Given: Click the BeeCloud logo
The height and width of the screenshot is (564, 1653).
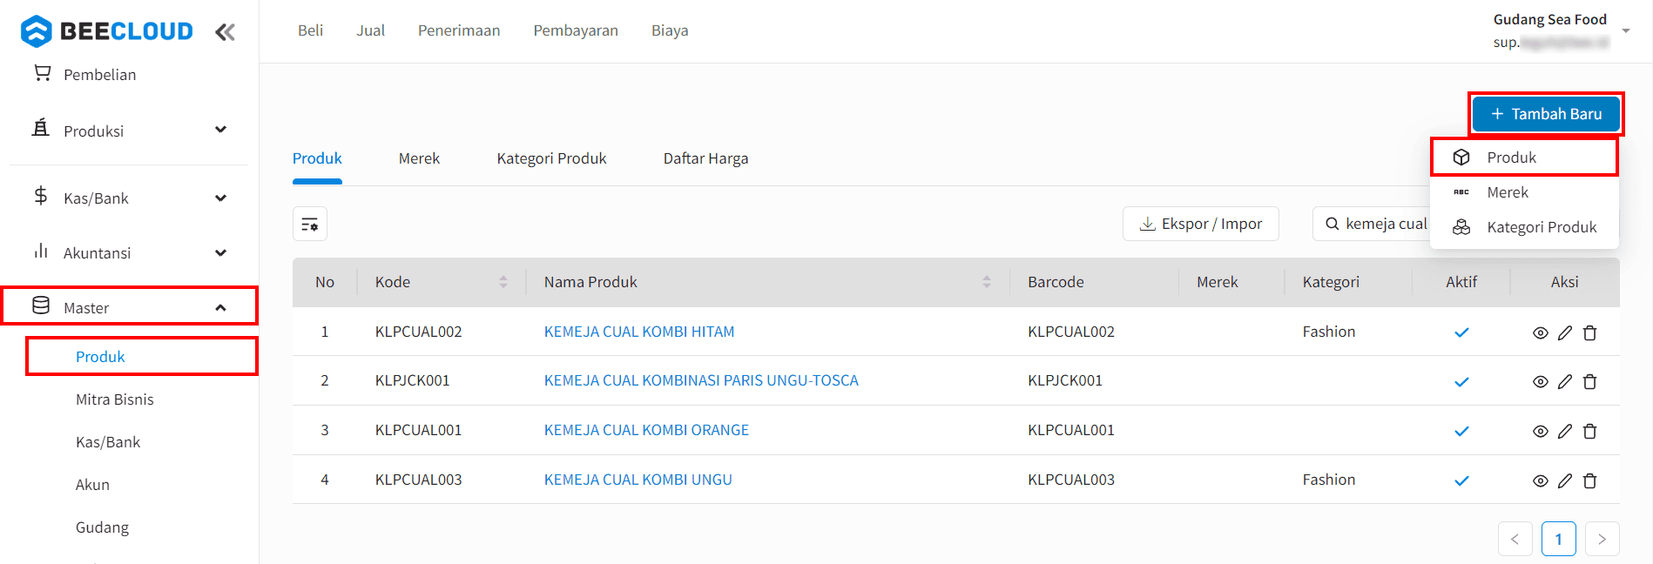Looking at the screenshot, I should [106, 31].
